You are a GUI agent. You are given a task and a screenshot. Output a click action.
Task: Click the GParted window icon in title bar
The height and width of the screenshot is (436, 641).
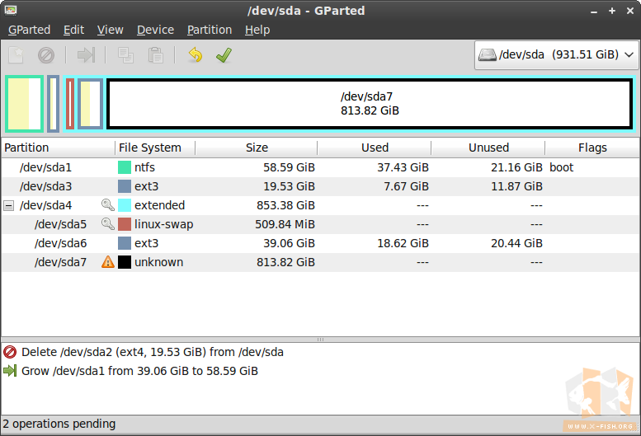pyautogui.click(x=11, y=10)
